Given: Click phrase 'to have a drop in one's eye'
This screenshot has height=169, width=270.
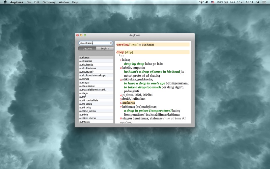Looking at the screenshot, I should (x=144, y=83).
